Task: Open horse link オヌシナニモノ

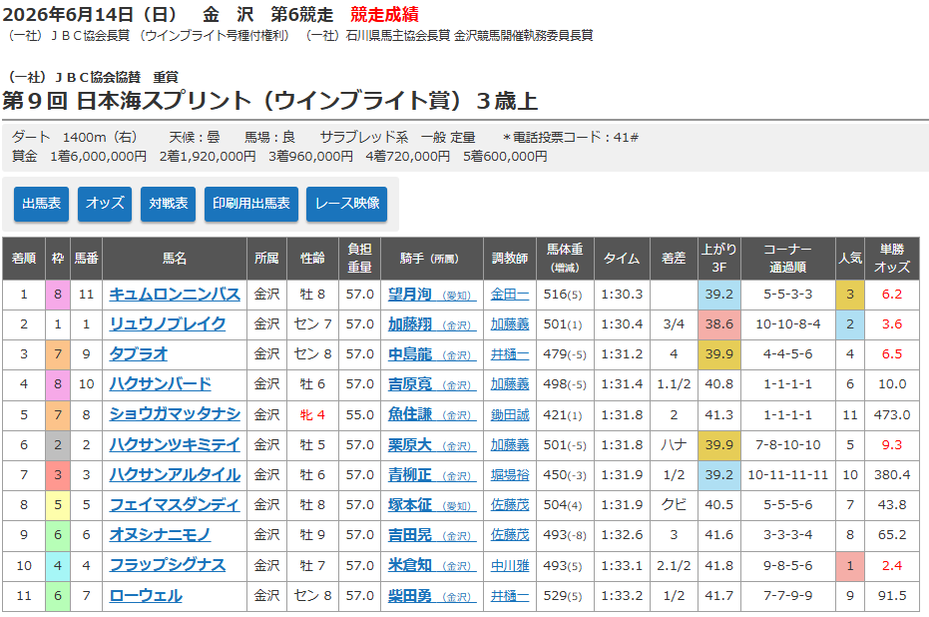Action: (x=160, y=535)
